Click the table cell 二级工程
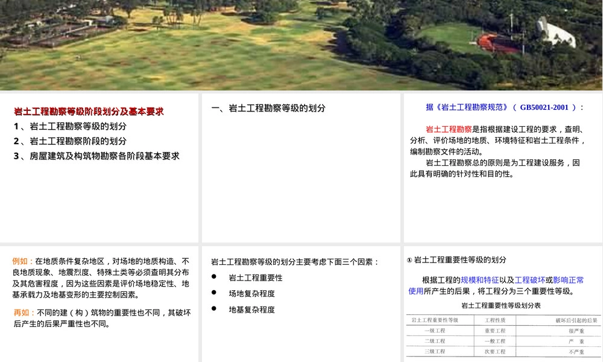Screen dimensions: 603x362 [435, 341]
